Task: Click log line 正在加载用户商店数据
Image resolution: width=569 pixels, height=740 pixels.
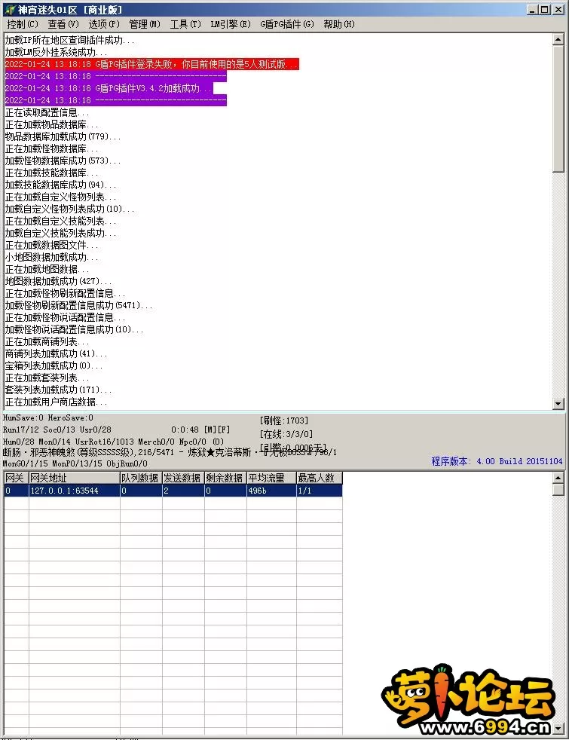Action: [56, 402]
